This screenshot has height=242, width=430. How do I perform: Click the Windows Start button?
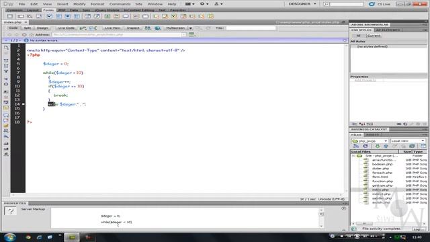(x=10, y=237)
